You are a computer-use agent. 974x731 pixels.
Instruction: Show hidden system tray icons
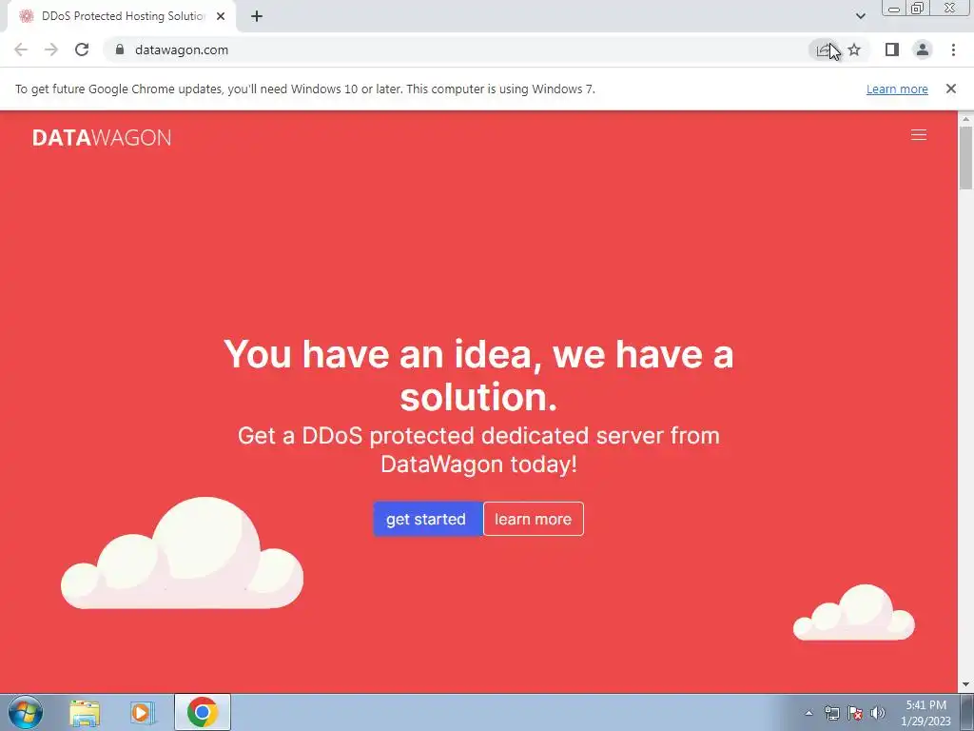(x=808, y=713)
